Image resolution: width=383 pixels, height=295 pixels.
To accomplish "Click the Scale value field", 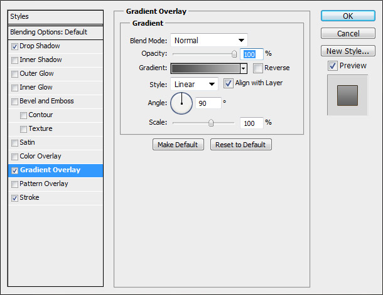I will tap(252, 123).
